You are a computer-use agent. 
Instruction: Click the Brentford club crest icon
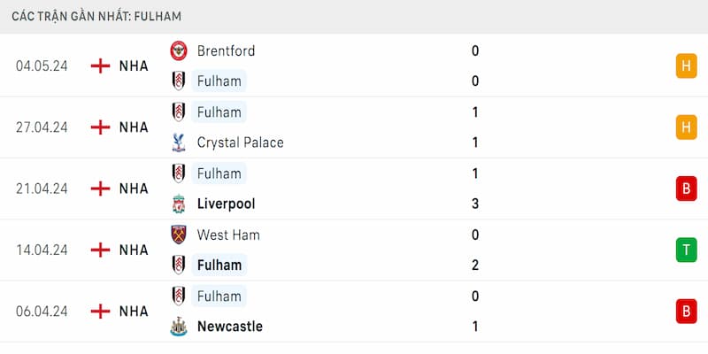[179, 50]
